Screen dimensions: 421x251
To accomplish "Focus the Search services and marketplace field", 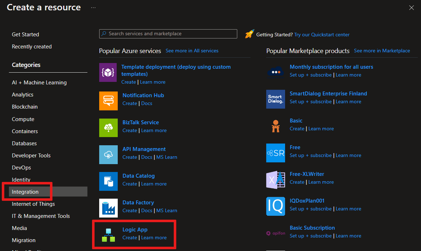I will pos(168,34).
